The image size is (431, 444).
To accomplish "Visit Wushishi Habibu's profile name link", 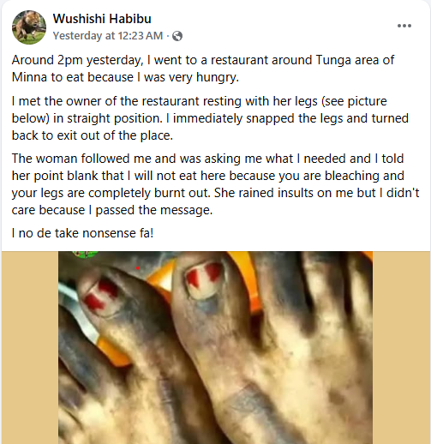I will coord(102,19).
